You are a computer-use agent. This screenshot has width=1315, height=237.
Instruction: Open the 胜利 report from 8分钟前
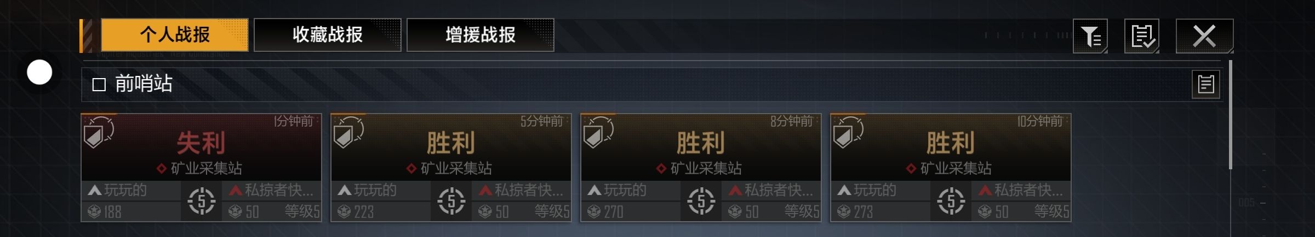tap(701, 168)
